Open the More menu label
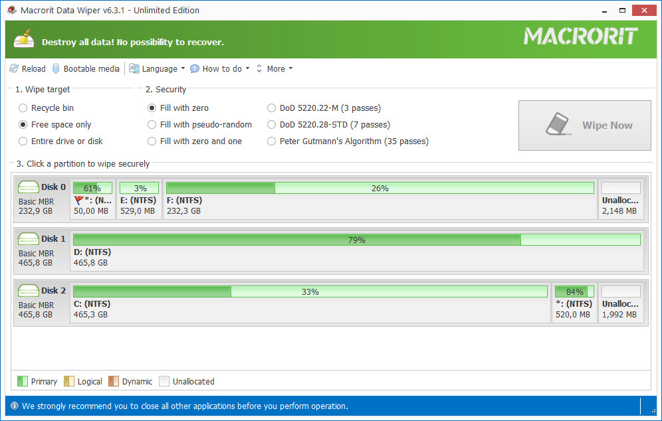 (x=276, y=69)
